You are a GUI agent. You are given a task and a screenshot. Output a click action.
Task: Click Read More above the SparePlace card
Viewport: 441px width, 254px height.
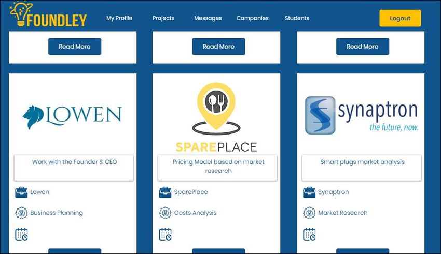(x=218, y=47)
